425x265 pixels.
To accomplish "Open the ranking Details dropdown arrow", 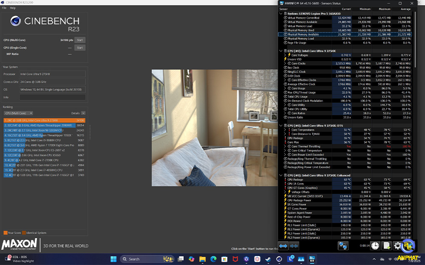I will (83, 113).
